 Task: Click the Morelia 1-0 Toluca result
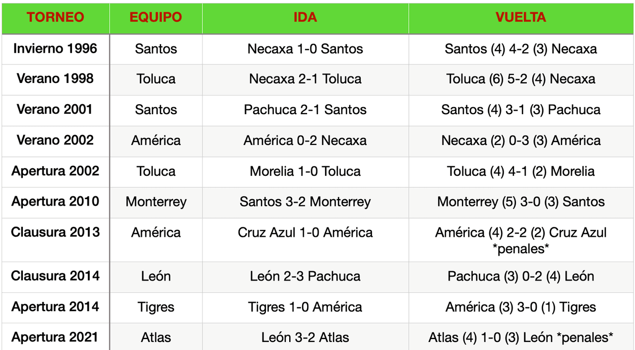click(305, 171)
